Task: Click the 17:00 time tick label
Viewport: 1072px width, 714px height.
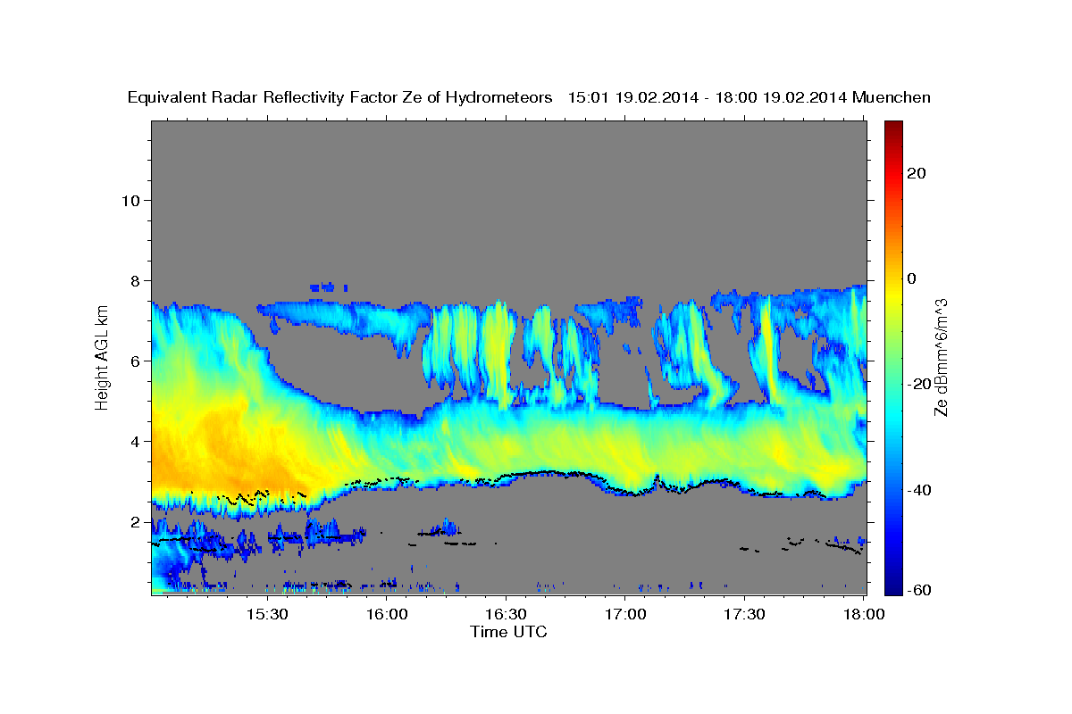Action: coord(625,615)
